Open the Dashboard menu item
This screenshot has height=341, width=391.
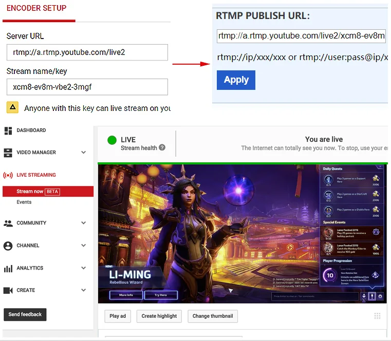point(31,130)
